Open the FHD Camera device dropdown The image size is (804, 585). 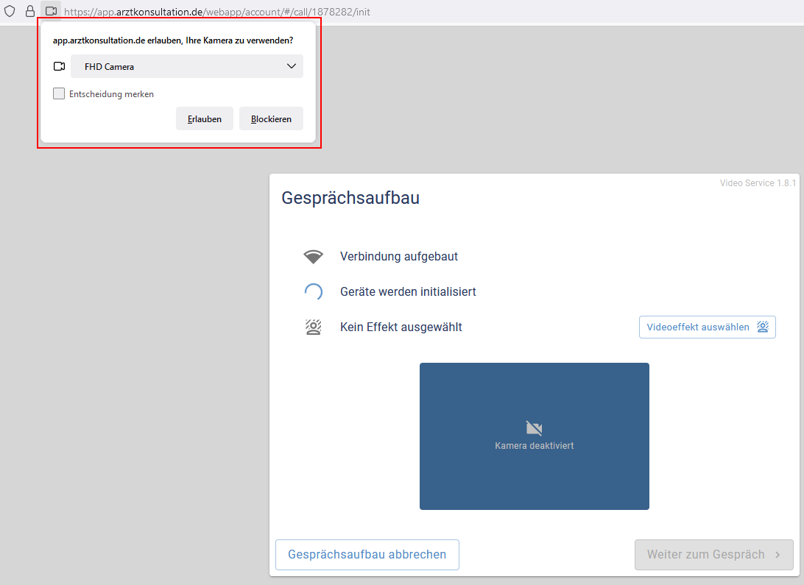click(186, 66)
